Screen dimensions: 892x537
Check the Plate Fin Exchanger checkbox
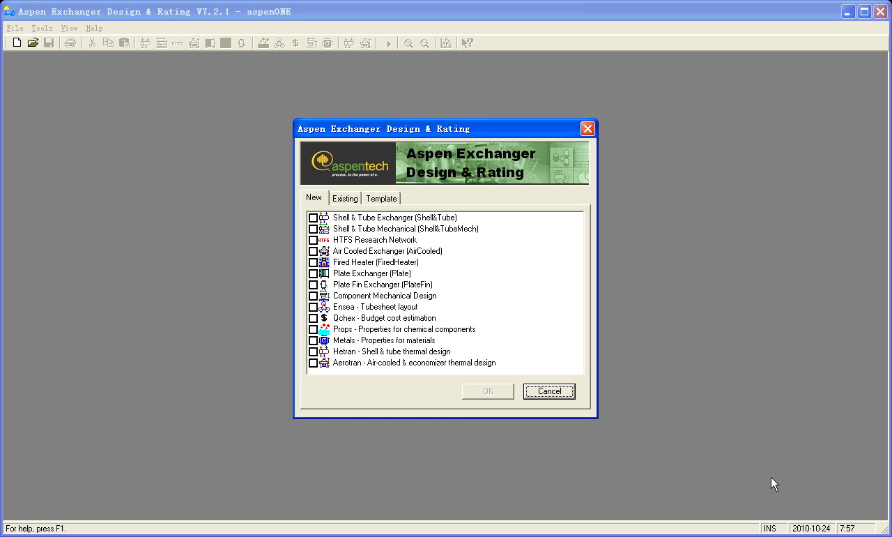pyautogui.click(x=313, y=285)
